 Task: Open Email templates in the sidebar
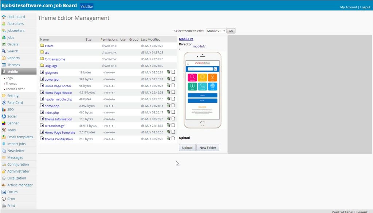click(x=20, y=137)
